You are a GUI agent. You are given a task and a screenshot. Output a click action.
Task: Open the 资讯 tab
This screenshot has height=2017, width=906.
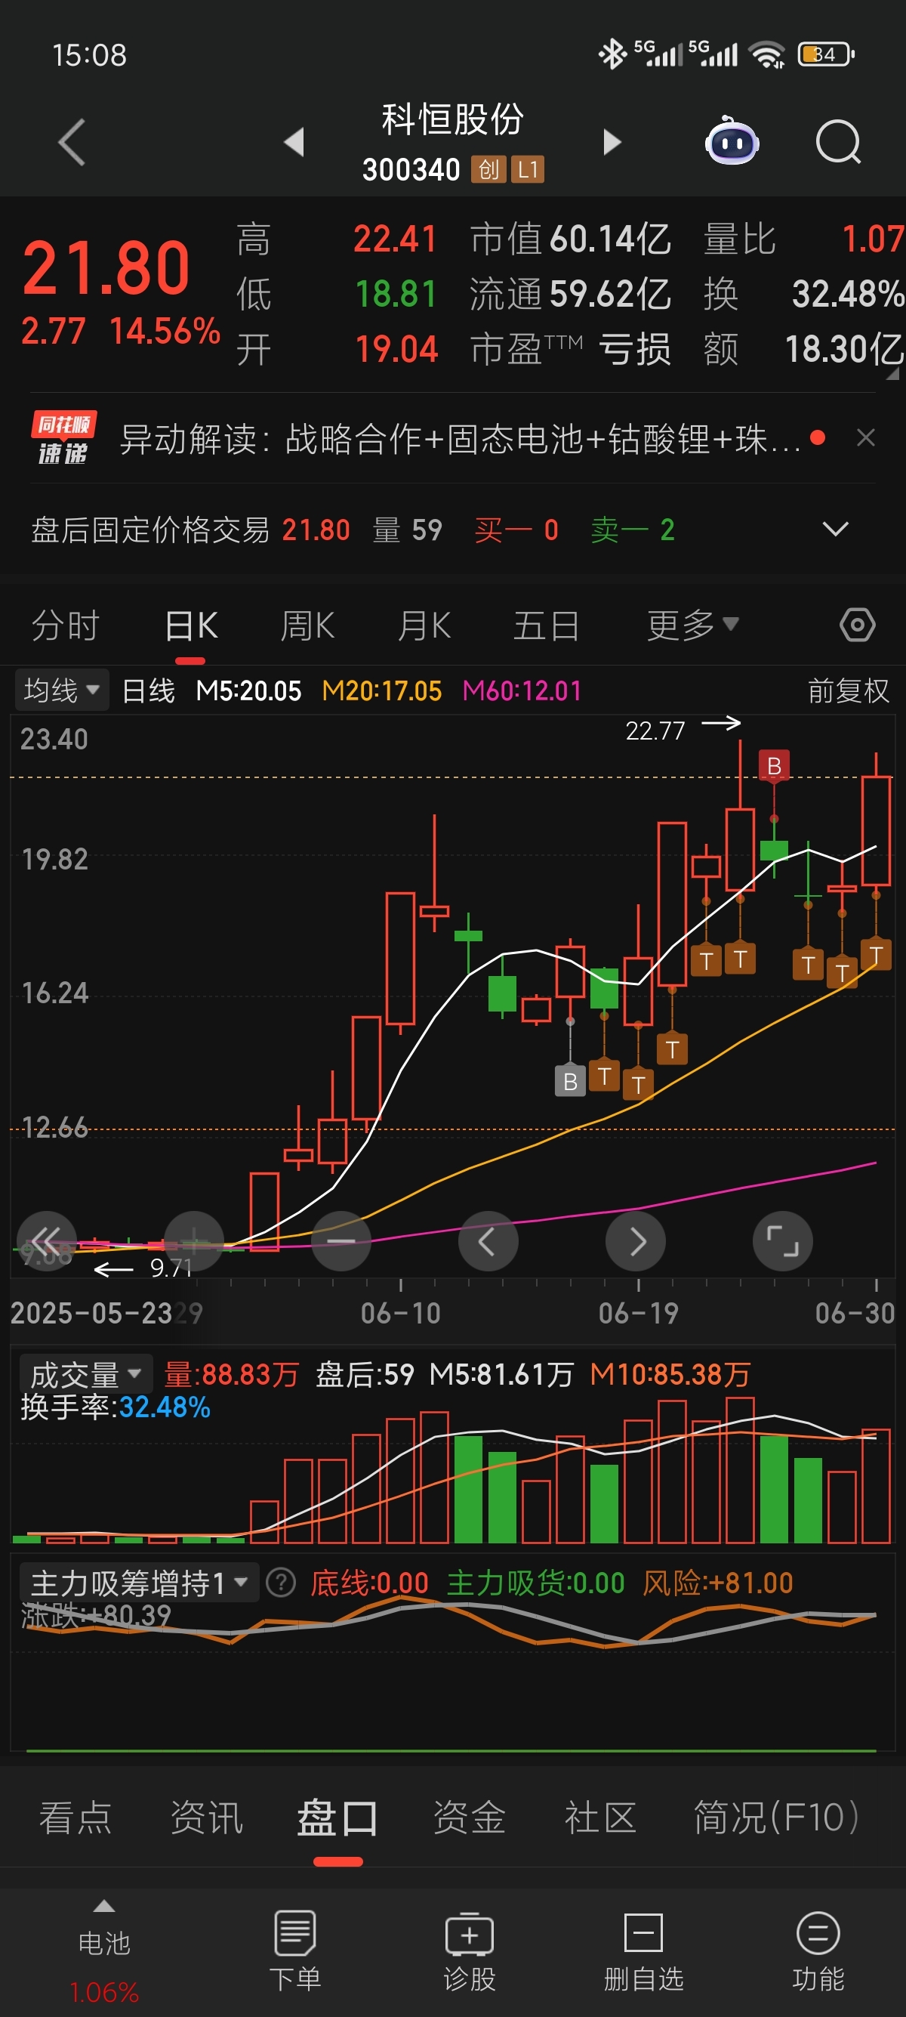207,1818
